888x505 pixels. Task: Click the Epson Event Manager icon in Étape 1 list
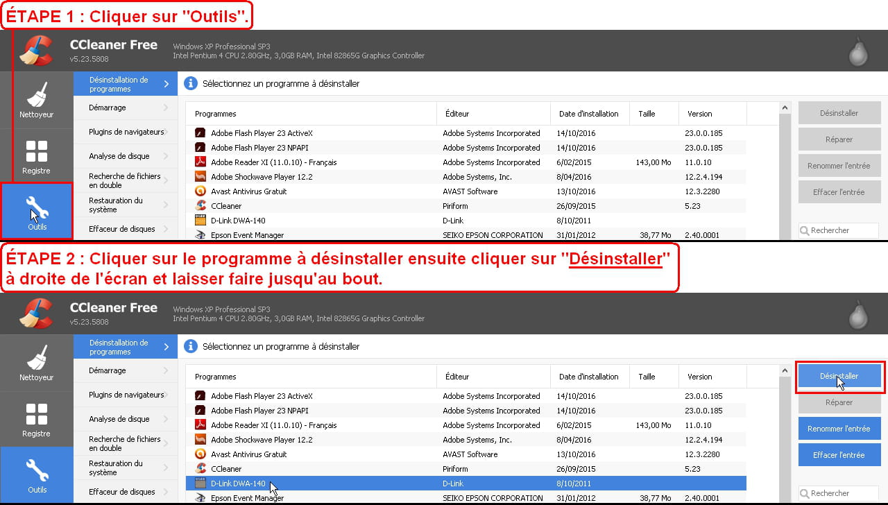pos(200,235)
